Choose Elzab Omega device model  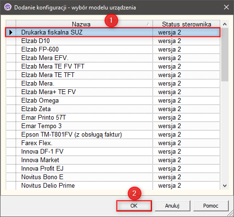(113, 101)
